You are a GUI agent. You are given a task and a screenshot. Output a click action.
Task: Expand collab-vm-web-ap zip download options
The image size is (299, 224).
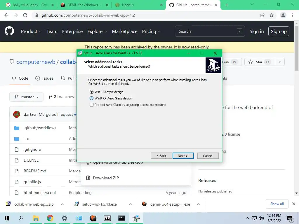[62, 204]
